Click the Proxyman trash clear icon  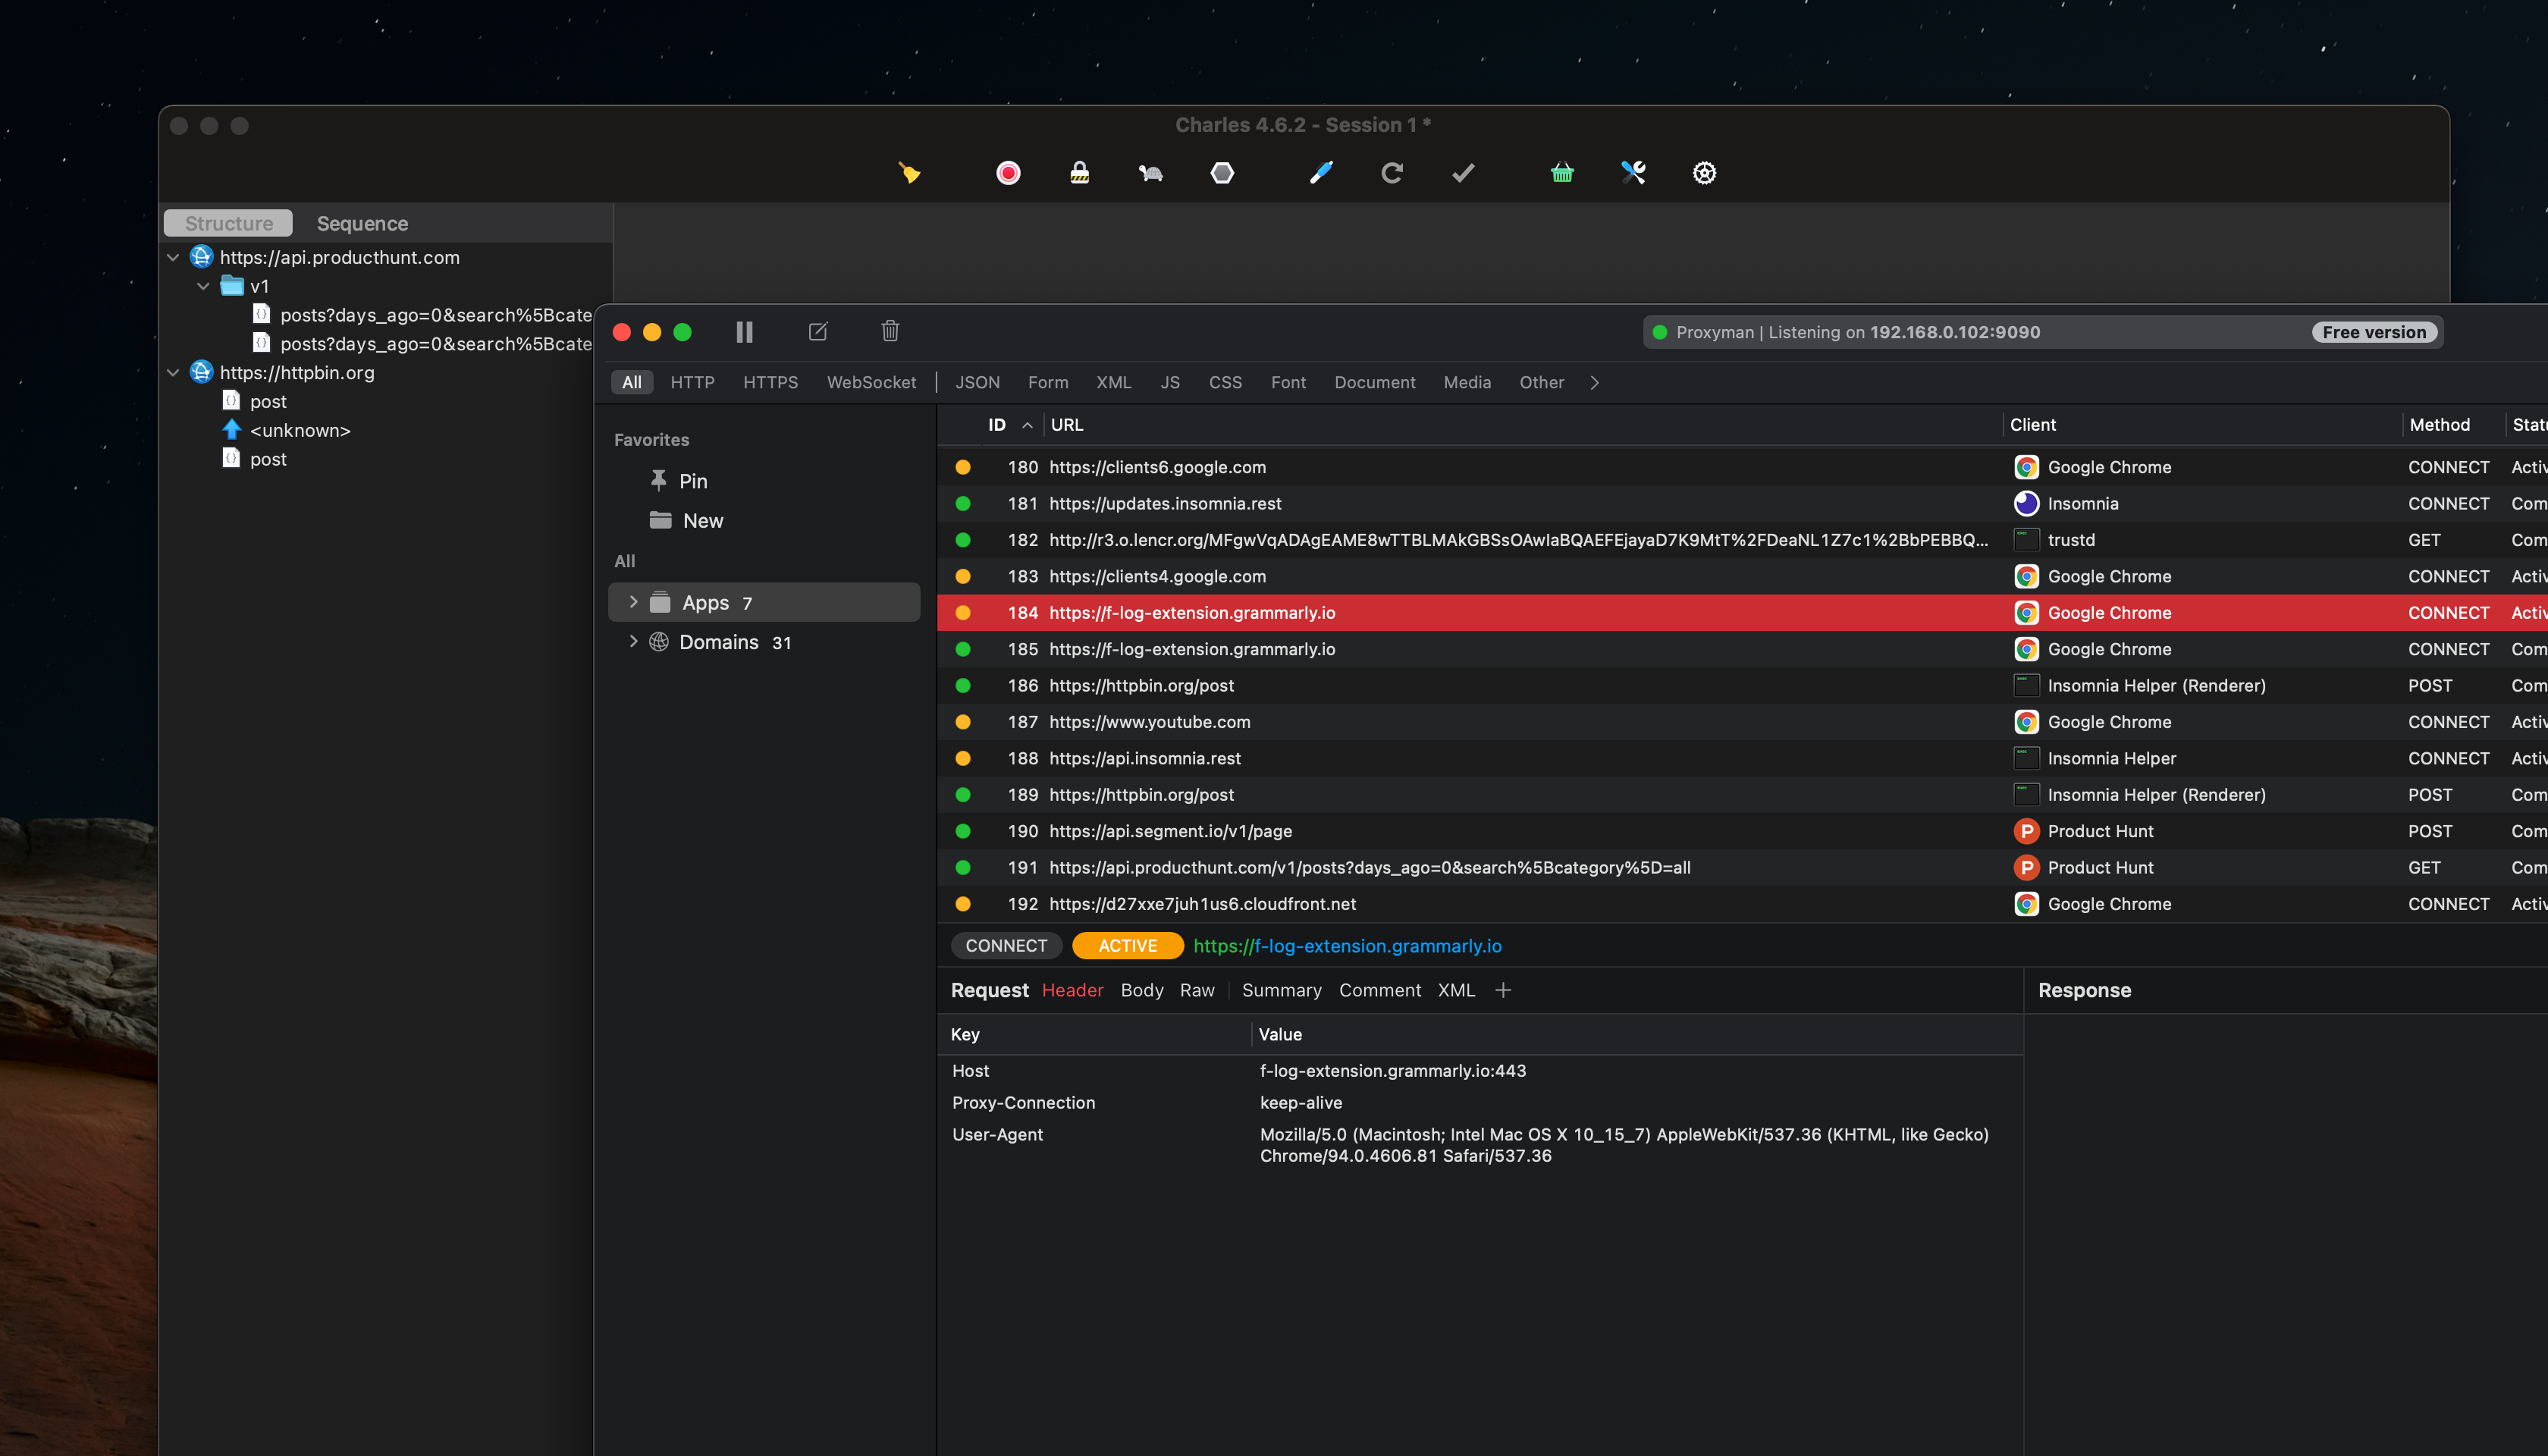tap(890, 331)
